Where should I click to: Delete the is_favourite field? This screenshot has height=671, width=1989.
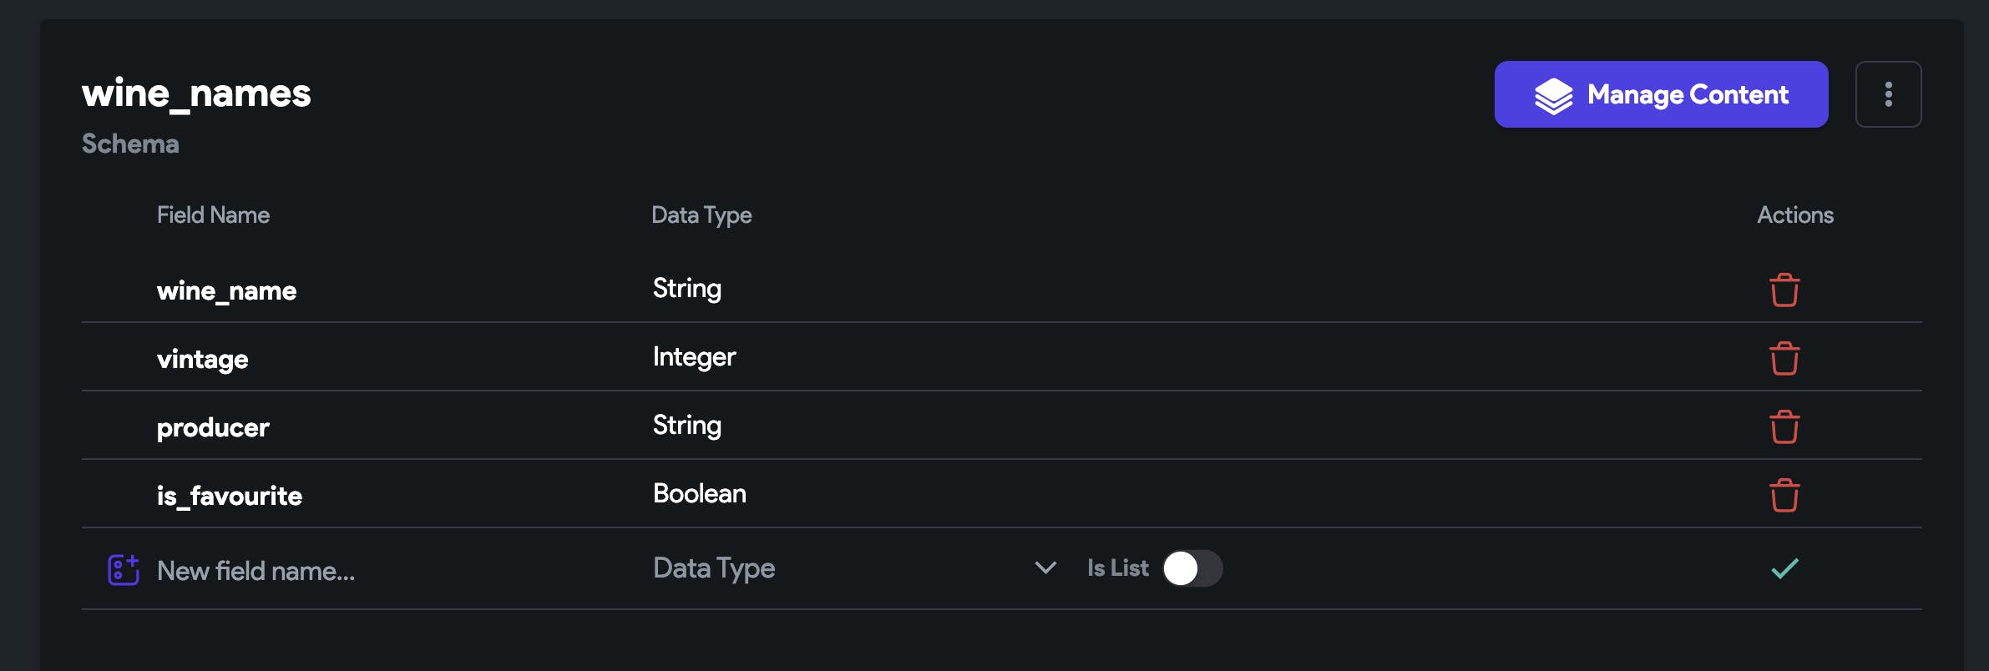click(1784, 496)
